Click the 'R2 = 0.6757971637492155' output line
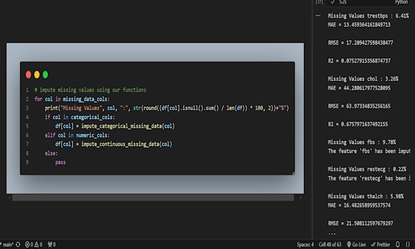Image resolution: width=415 pixels, height=249 pixels. (x=358, y=124)
